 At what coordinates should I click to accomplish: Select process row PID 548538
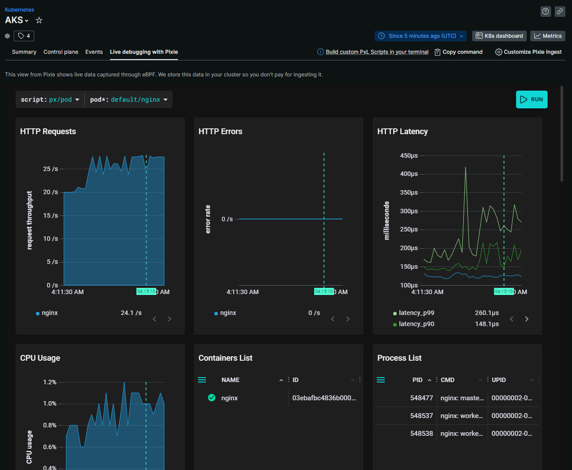(x=457, y=434)
